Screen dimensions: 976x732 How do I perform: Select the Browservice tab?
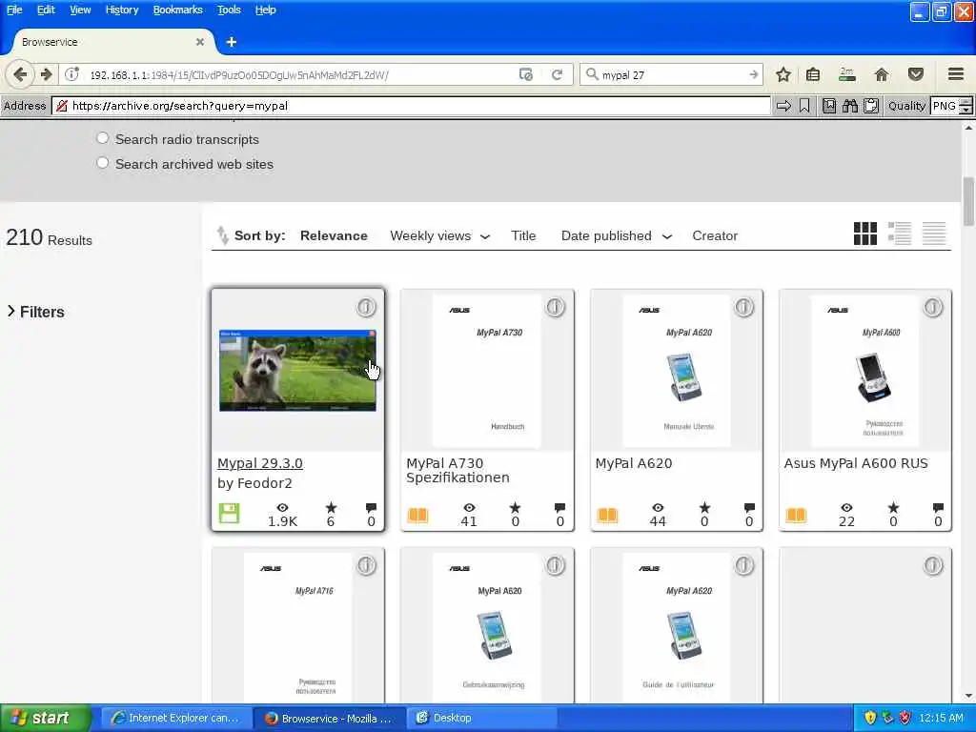(x=112, y=42)
